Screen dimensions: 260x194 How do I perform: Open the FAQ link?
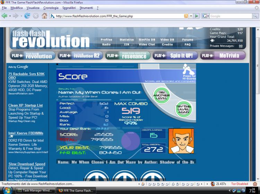point(188,45)
